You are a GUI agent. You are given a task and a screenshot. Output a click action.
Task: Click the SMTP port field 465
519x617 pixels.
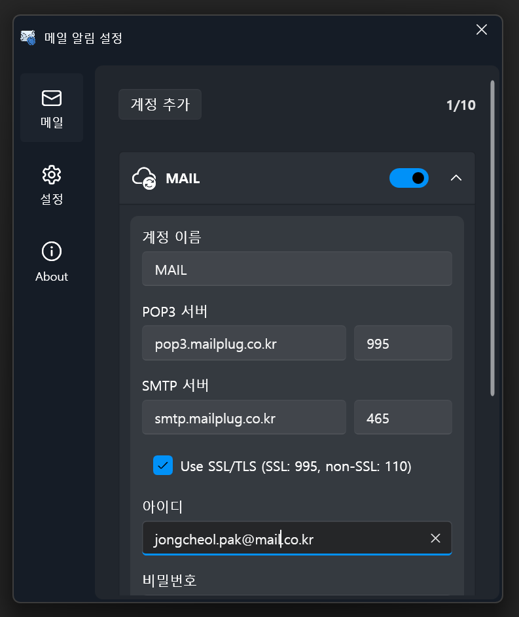(x=403, y=417)
